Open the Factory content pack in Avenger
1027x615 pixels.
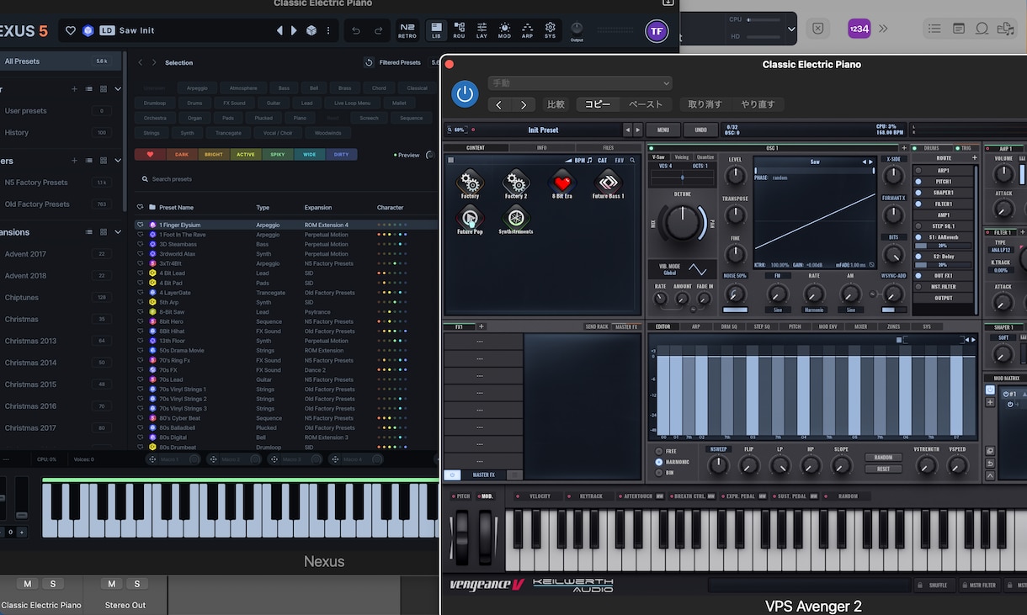[470, 184]
